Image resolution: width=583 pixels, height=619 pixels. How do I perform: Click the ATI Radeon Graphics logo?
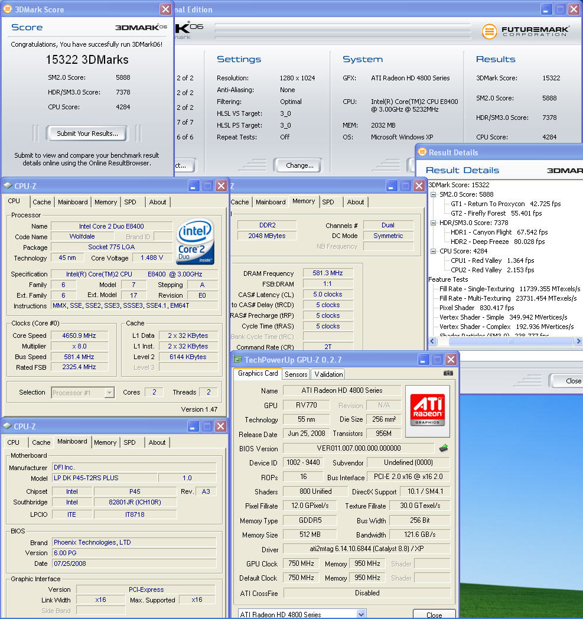tap(428, 411)
